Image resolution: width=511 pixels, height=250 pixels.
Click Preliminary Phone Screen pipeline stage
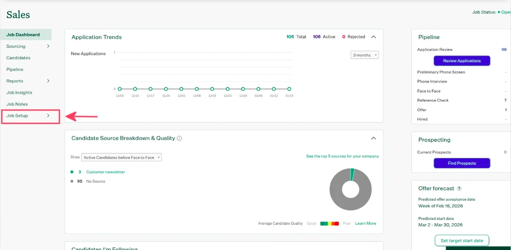pyautogui.click(x=441, y=72)
